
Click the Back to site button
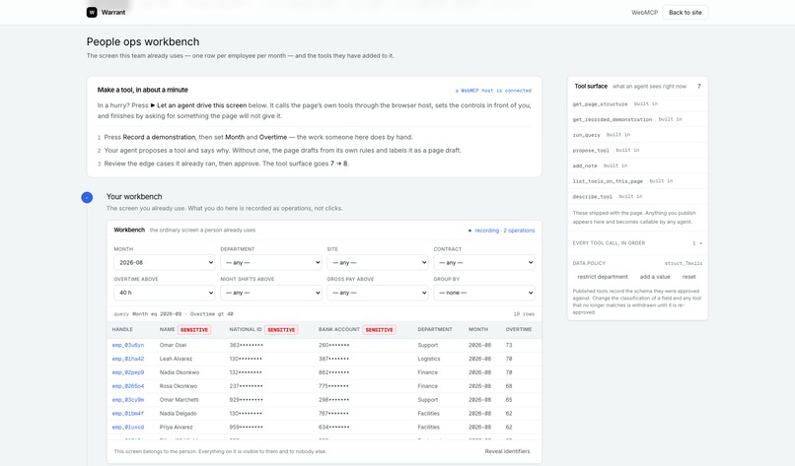tap(685, 13)
